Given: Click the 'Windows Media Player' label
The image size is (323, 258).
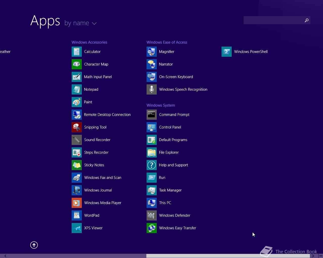Looking at the screenshot, I should (103, 203).
